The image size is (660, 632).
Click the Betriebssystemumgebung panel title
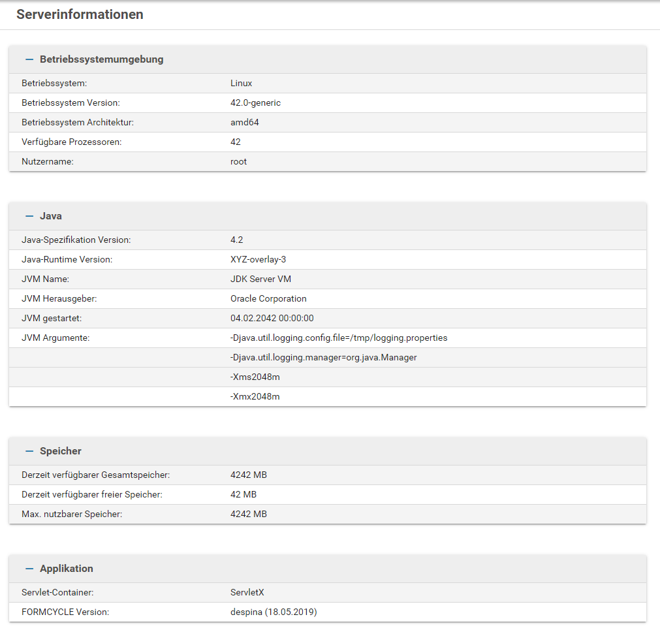pyautogui.click(x=101, y=59)
